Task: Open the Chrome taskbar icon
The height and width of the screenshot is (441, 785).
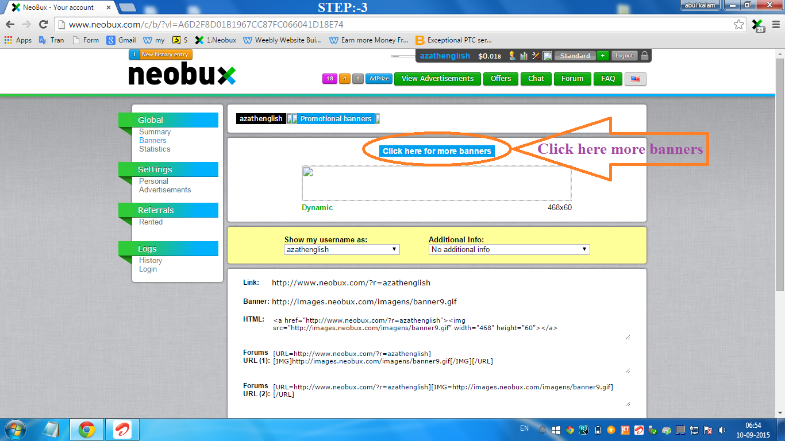Action: tap(87, 430)
